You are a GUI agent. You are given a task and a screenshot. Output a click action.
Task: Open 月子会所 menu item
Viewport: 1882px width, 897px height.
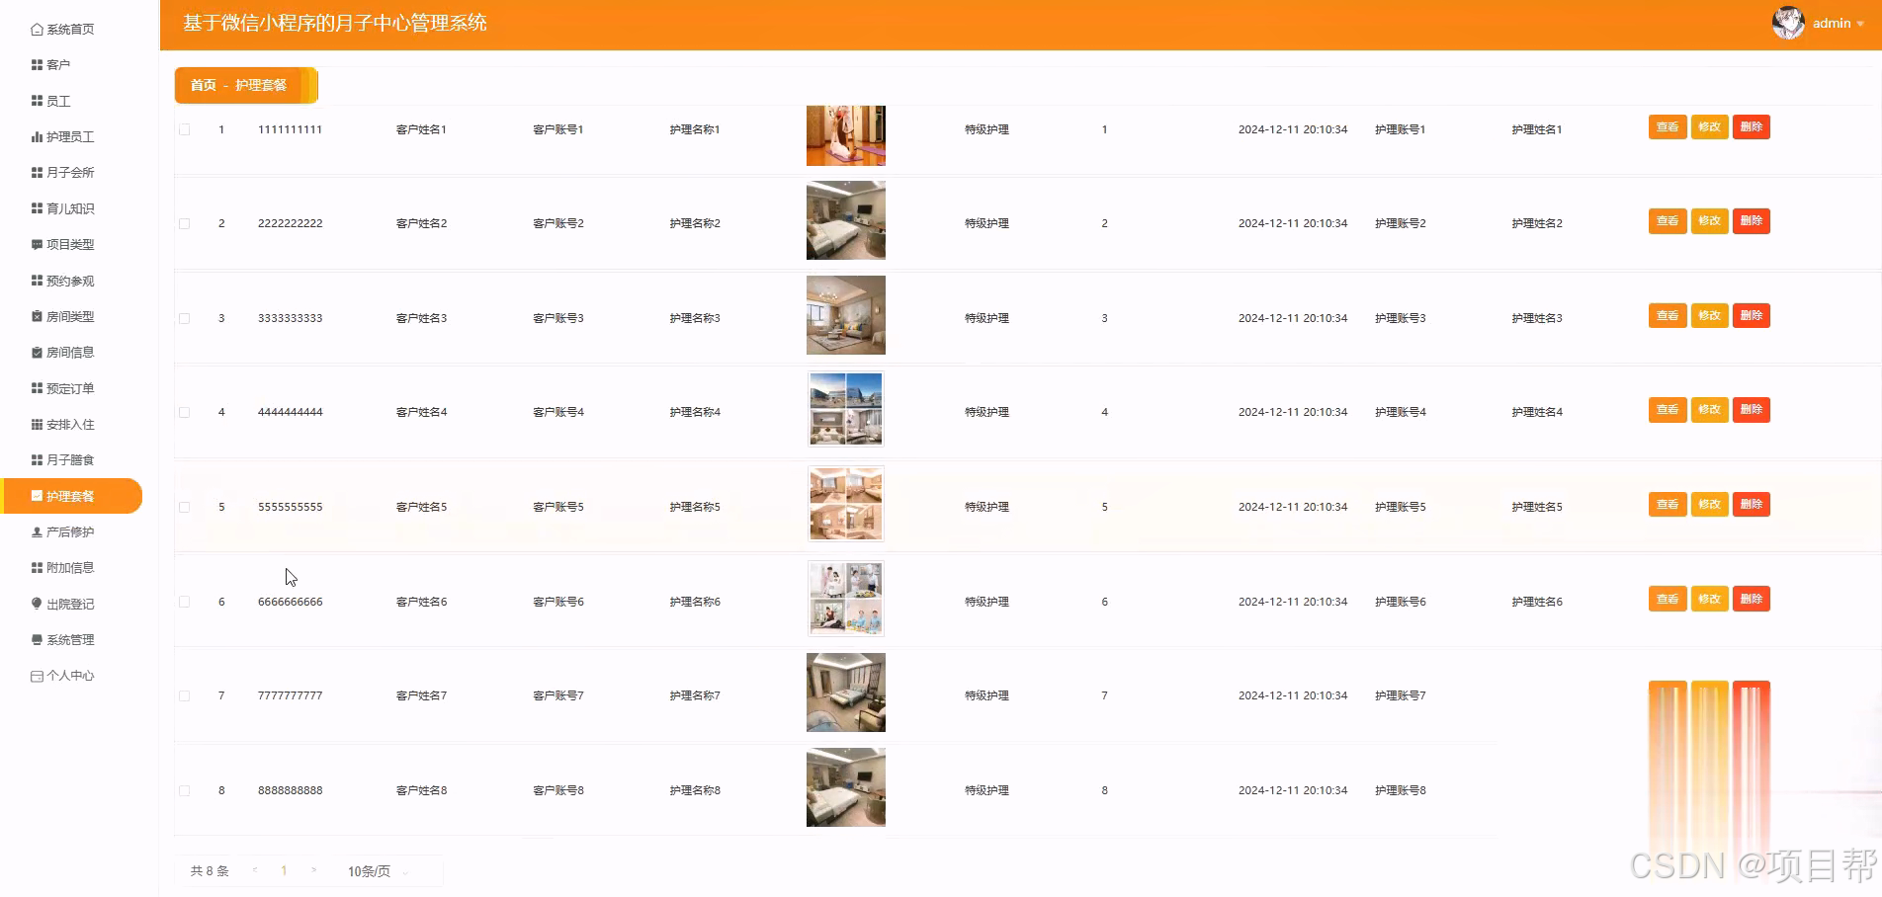(70, 173)
